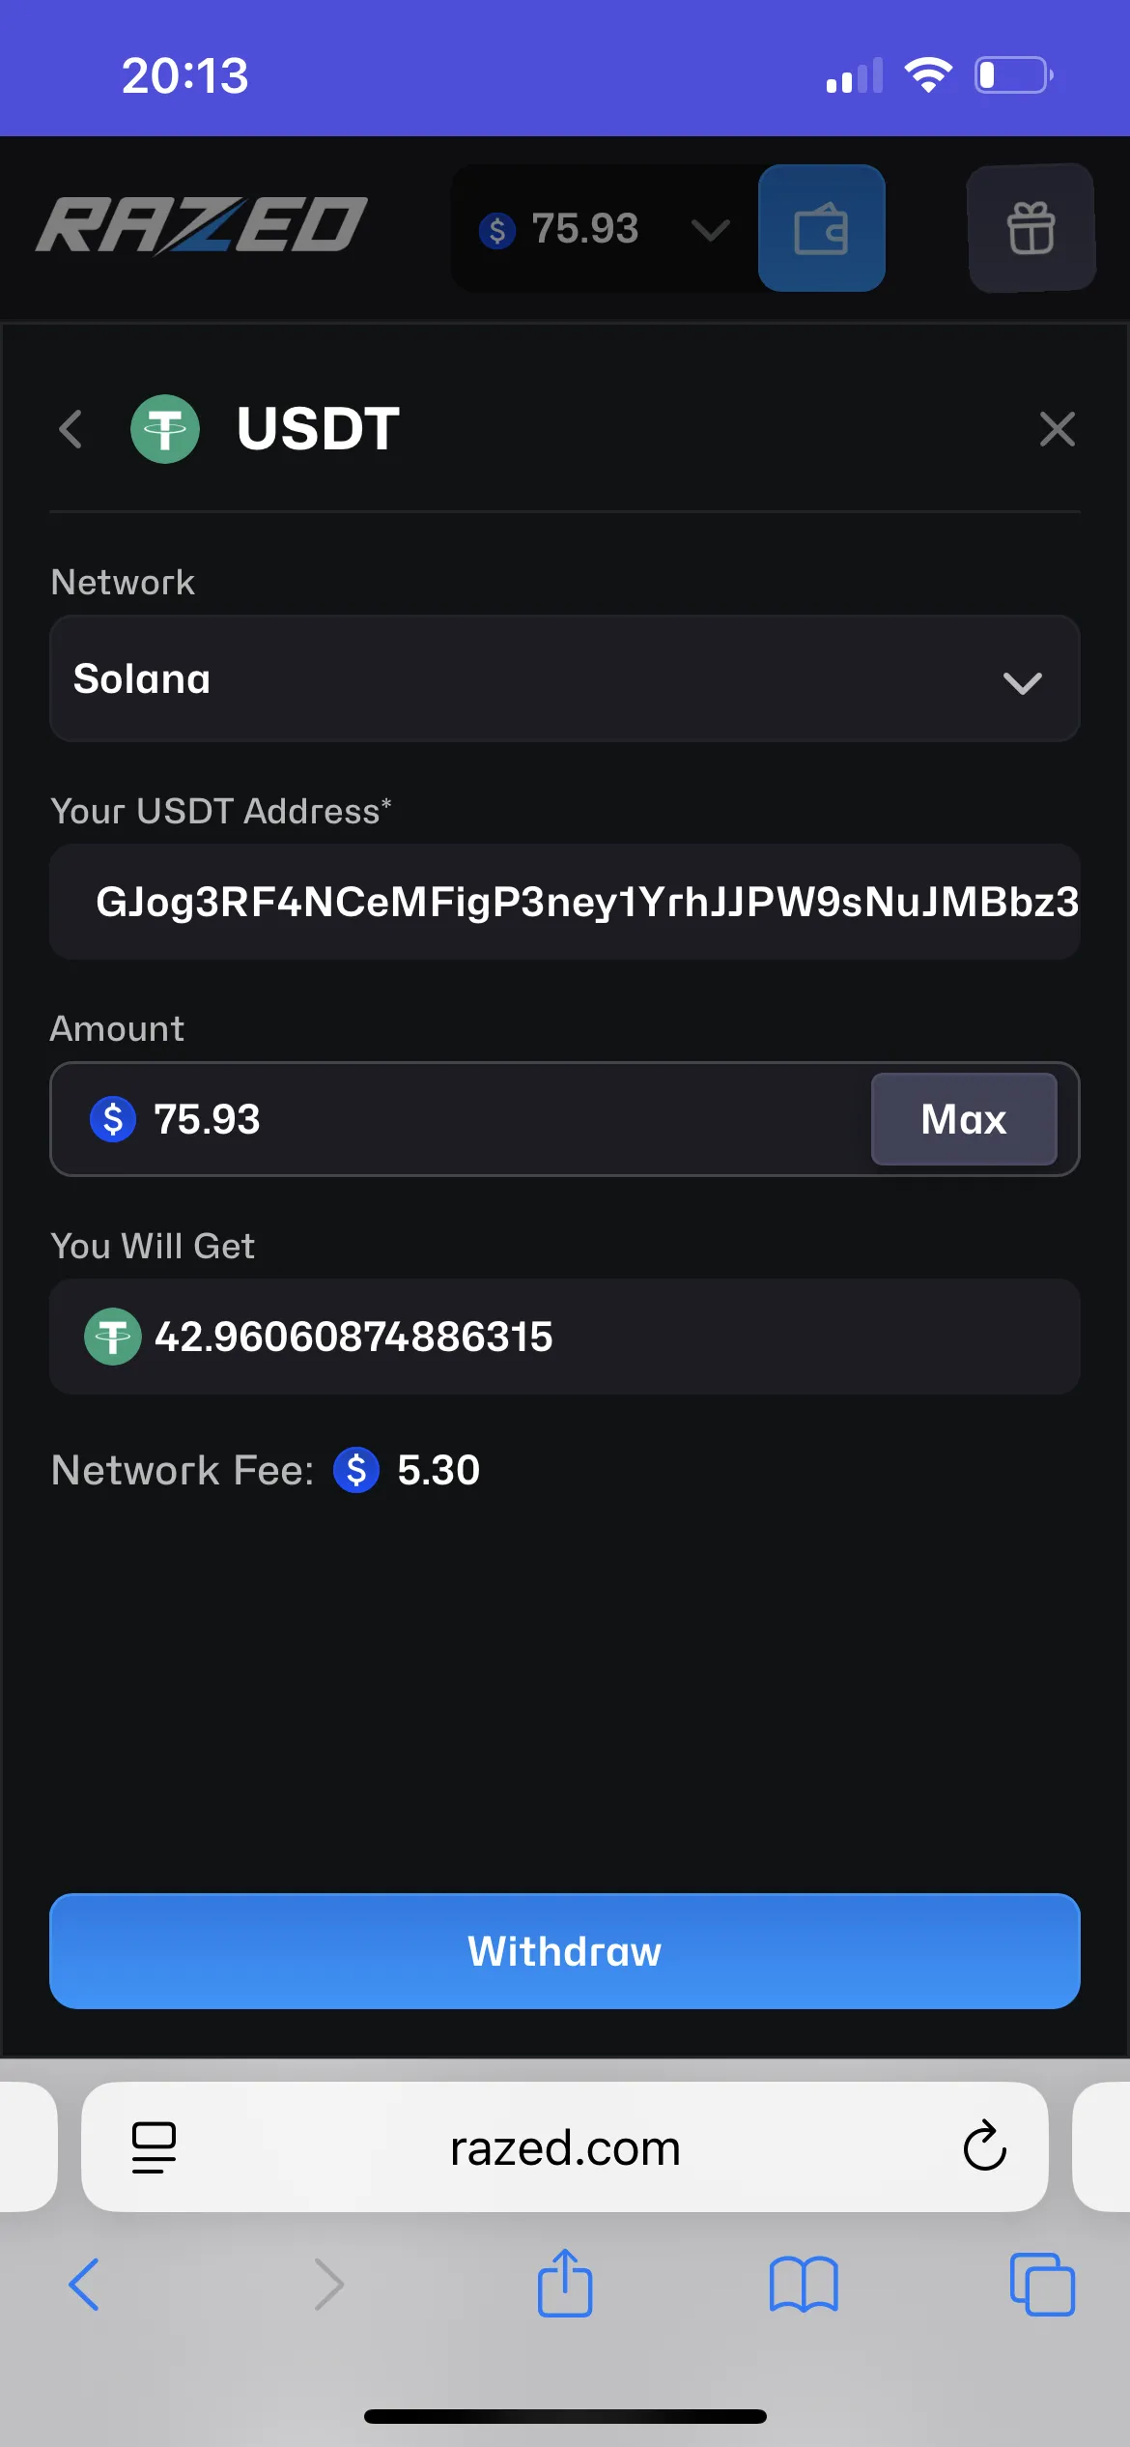Expand the 75.93 balance dropdown
The image size is (1130, 2447).
[x=710, y=230]
